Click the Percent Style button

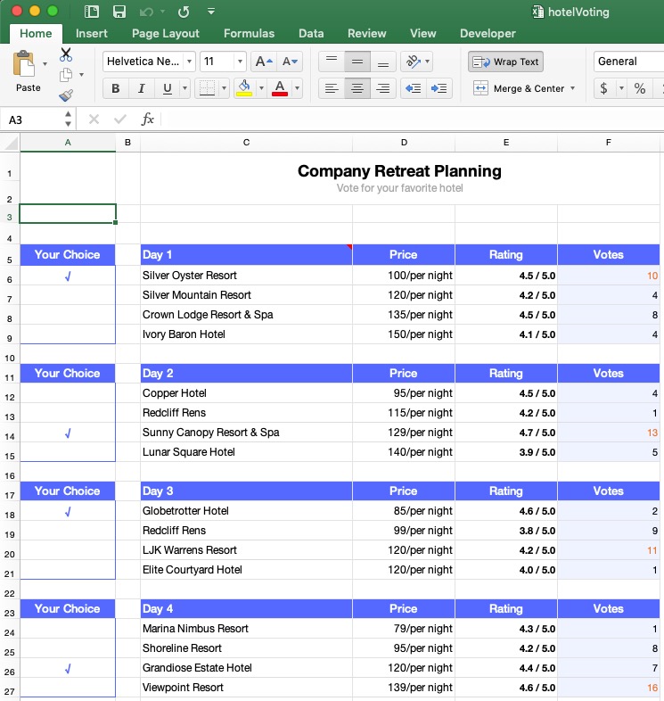pos(639,88)
